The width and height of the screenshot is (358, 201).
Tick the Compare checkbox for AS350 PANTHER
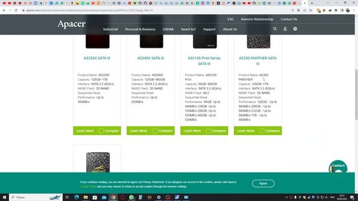click(x=262, y=131)
